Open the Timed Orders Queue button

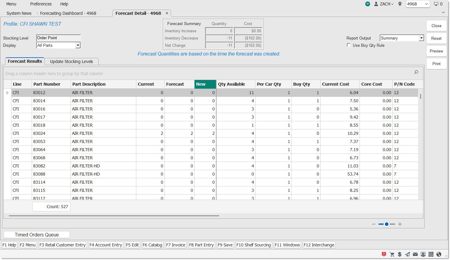point(37,235)
